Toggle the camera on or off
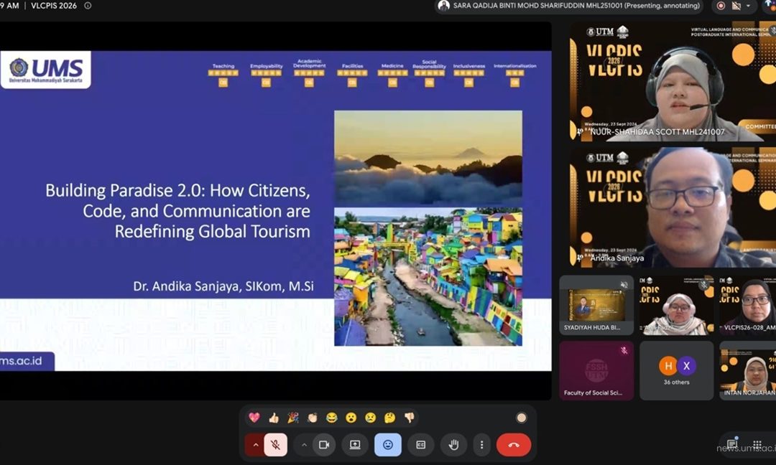The height and width of the screenshot is (465, 776). [324, 445]
